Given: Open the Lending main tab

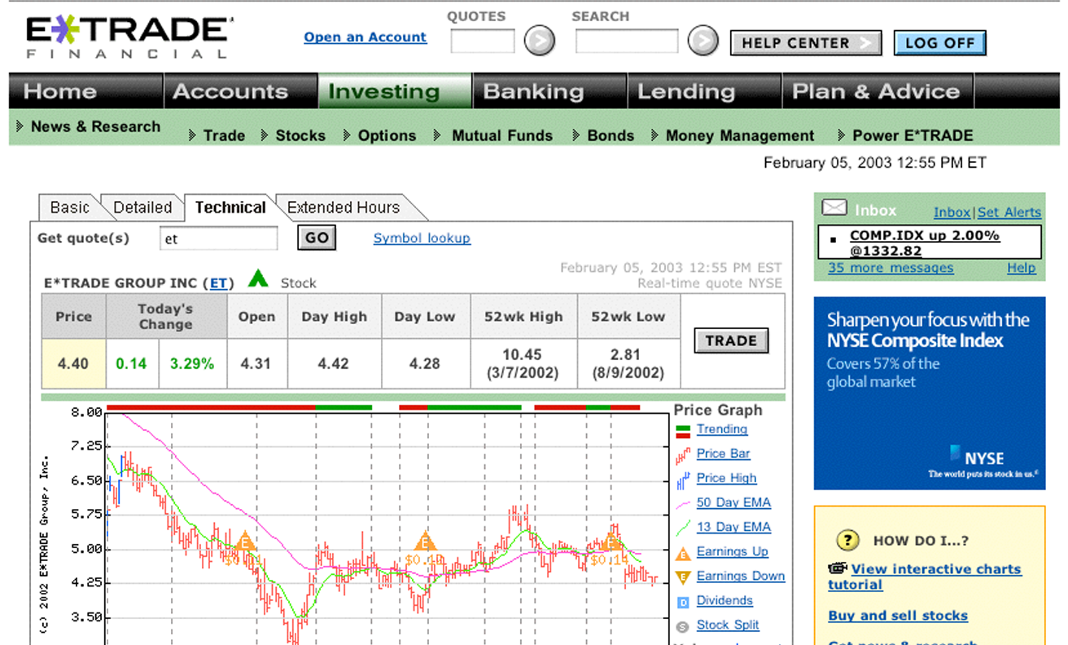Looking at the screenshot, I should [x=704, y=91].
